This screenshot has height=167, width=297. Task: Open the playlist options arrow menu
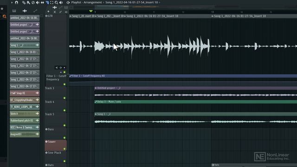click(12, 2)
